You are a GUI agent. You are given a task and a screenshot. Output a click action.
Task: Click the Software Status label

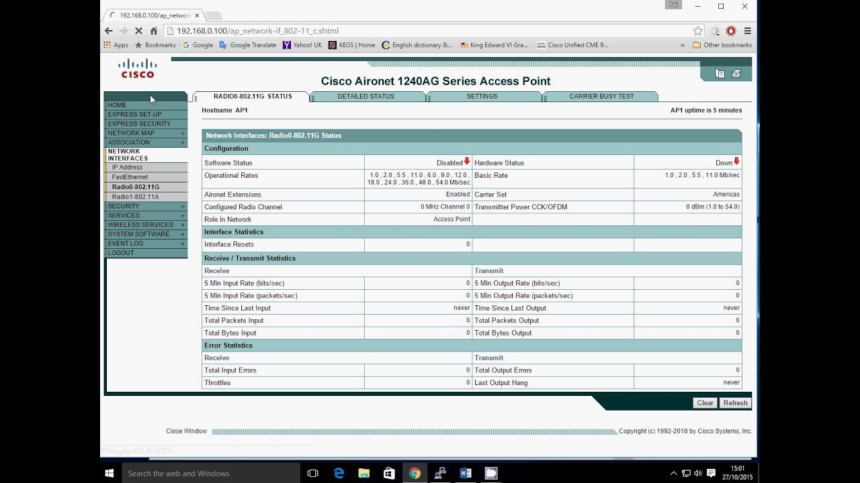tap(228, 163)
